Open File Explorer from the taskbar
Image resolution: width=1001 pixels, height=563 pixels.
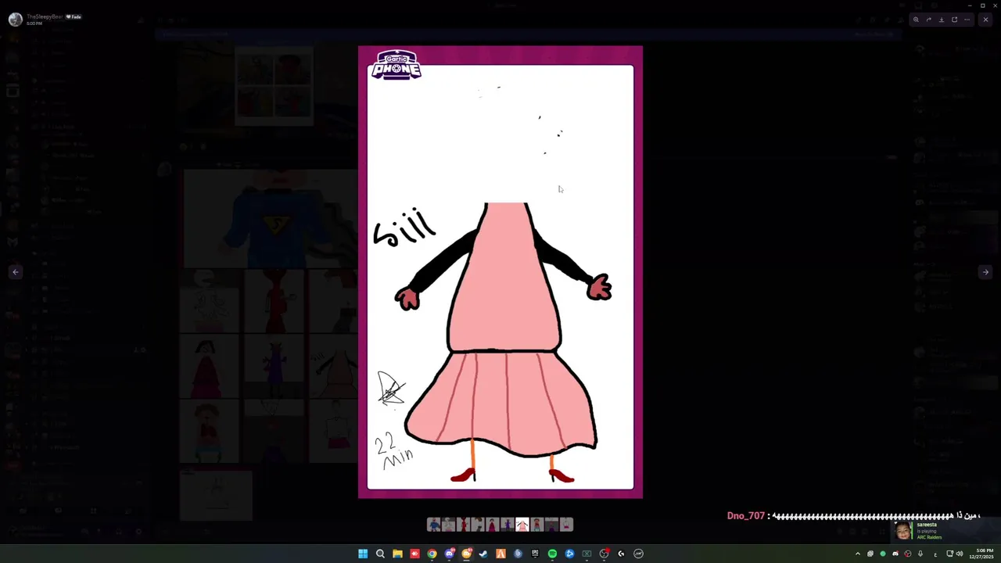tap(397, 554)
